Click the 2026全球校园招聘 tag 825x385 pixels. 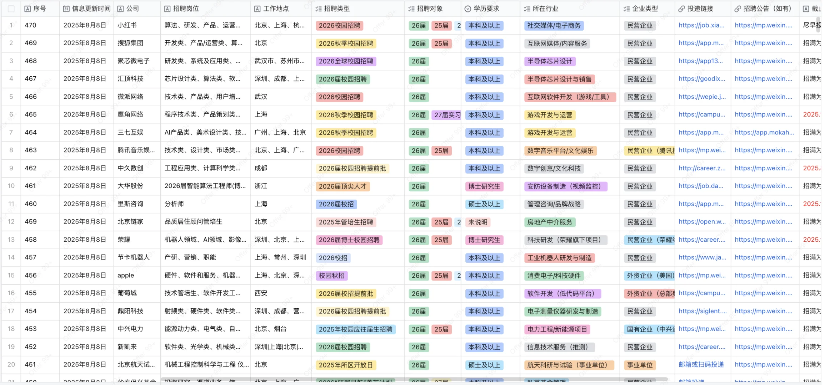click(x=346, y=61)
